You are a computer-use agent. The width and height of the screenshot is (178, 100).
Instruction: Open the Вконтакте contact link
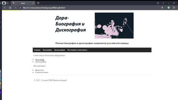[39, 70]
